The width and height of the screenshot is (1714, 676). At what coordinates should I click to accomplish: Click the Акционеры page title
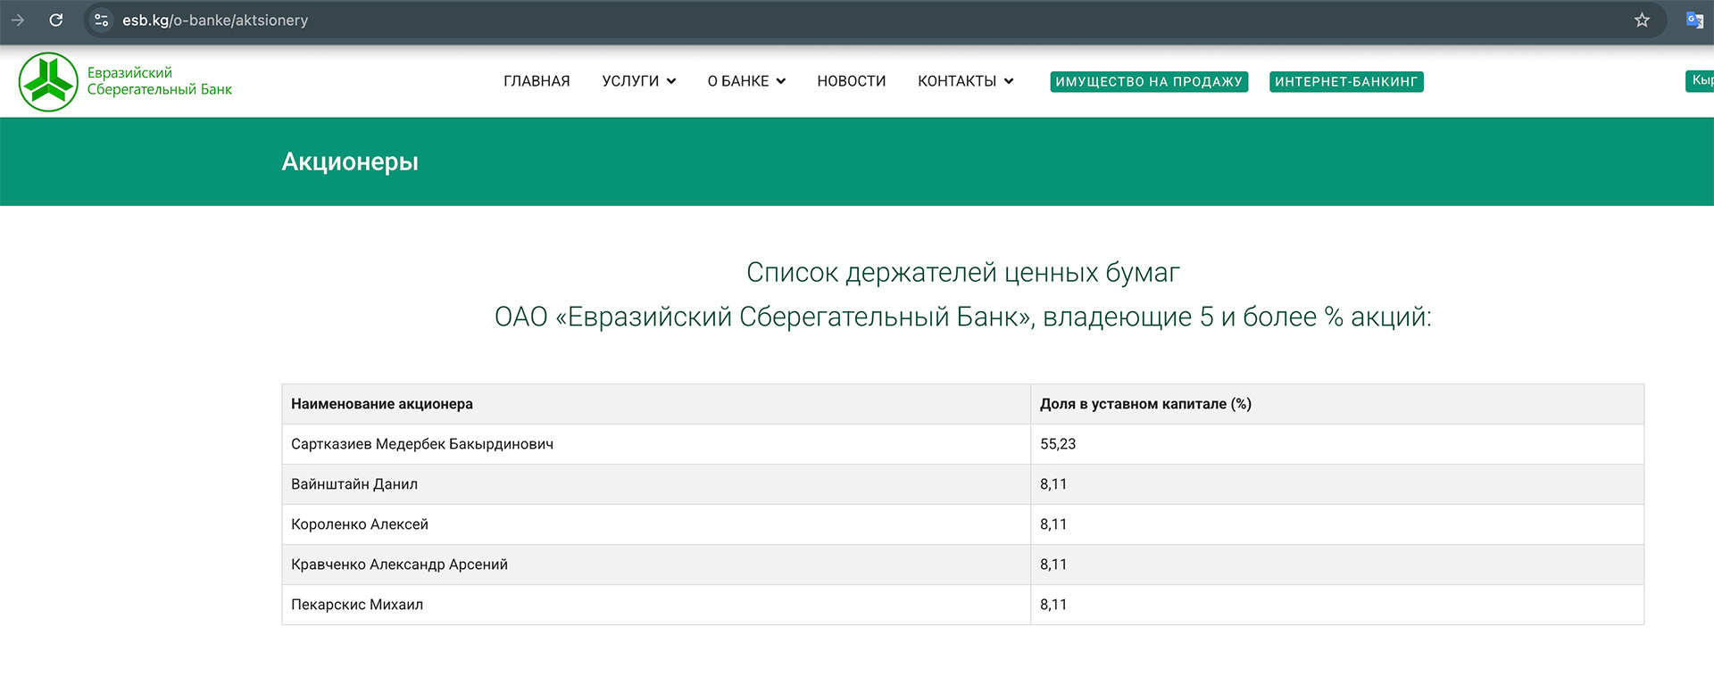pyautogui.click(x=350, y=161)
